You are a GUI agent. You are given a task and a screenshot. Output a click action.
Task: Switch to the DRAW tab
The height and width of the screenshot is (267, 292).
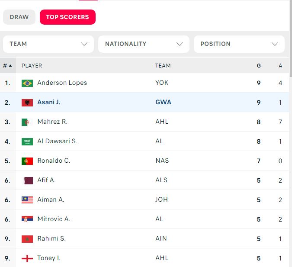[x=19, y=17]
